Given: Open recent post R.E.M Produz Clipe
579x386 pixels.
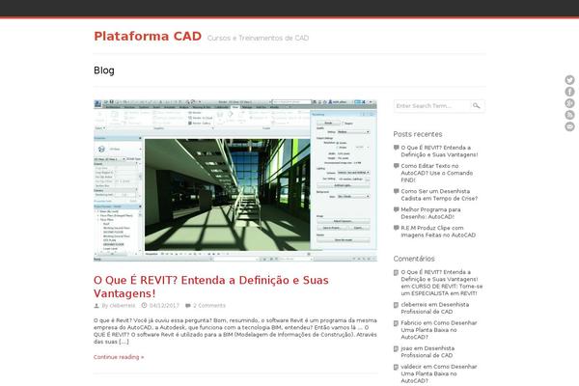Looking at the screenshot, I should pyautogui.click(x=438, y=232).
